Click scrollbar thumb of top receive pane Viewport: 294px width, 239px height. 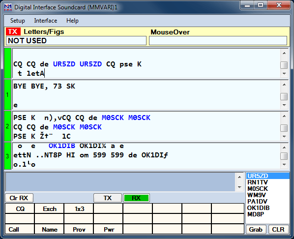coord(284,65)
